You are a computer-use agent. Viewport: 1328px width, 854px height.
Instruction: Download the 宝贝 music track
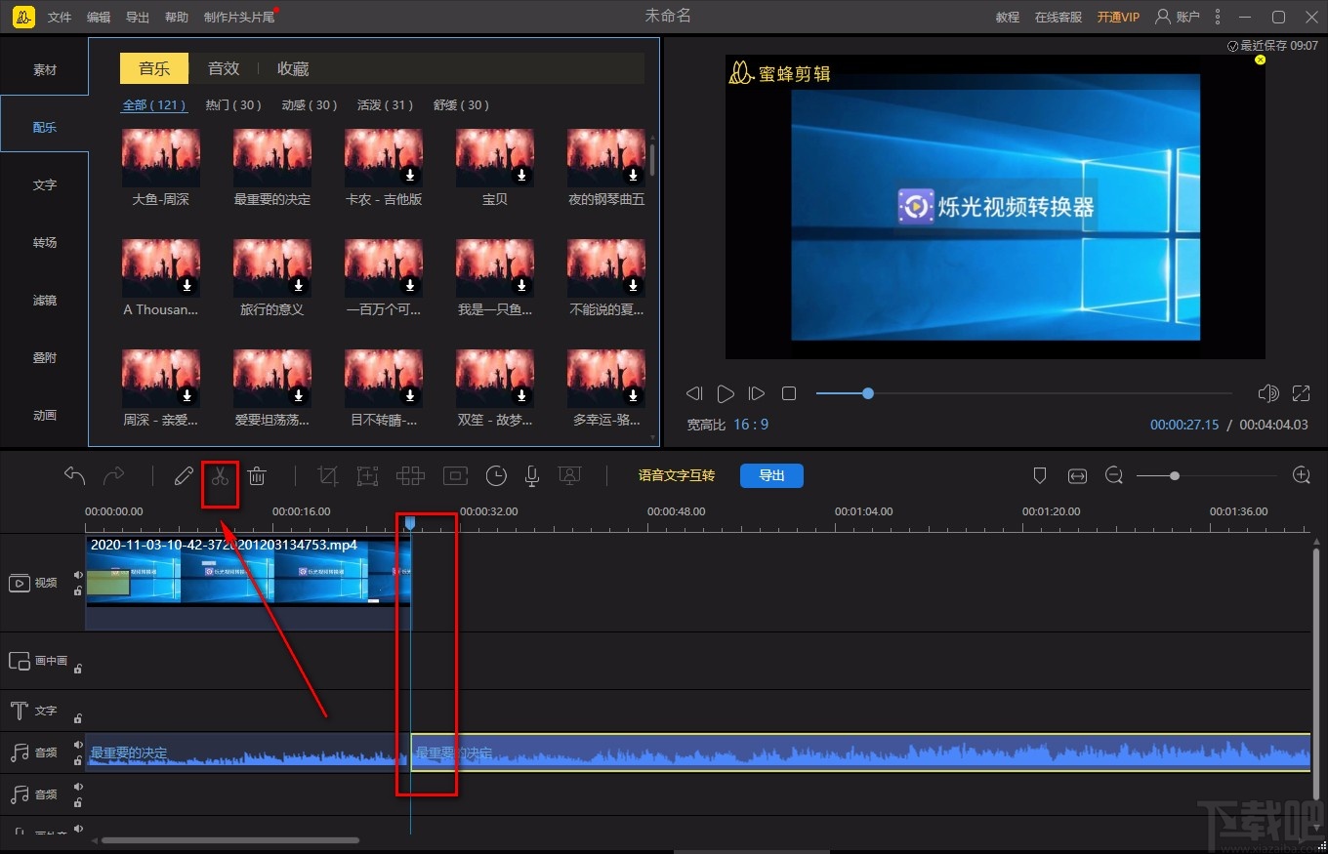pos(522,176)
